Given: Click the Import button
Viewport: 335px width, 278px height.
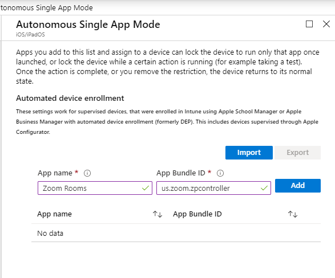Looking at the screenshot, I should (249, 153).
